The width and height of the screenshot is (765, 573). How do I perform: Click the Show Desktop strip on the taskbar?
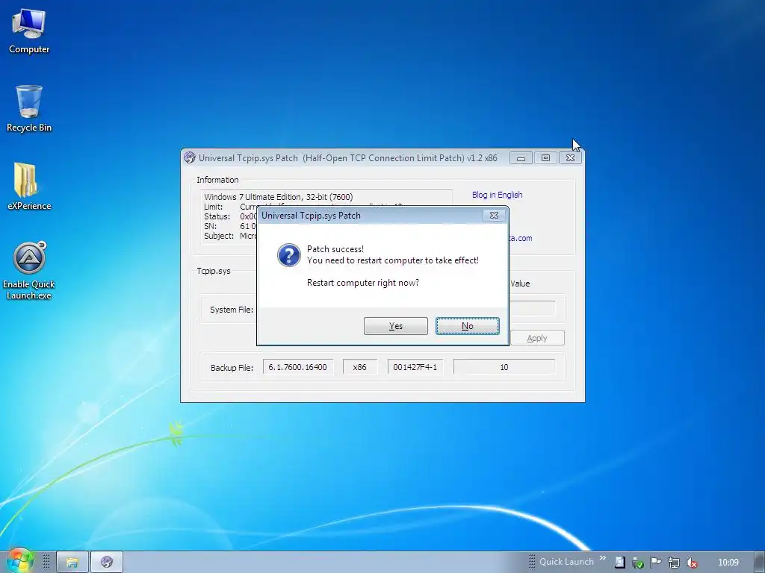[760, 563]
